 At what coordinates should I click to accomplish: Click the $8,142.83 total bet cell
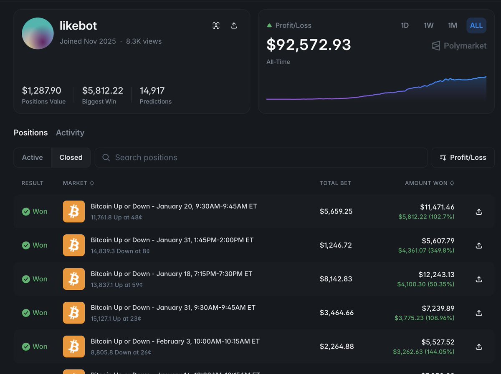[336, 279]
